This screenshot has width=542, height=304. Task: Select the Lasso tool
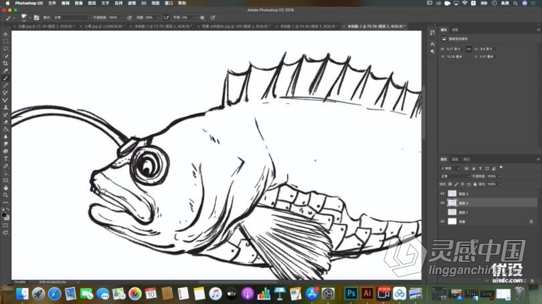pos(5,49)
